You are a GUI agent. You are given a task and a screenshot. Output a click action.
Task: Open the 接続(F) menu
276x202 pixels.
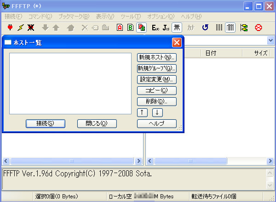[x=13, y=17]
